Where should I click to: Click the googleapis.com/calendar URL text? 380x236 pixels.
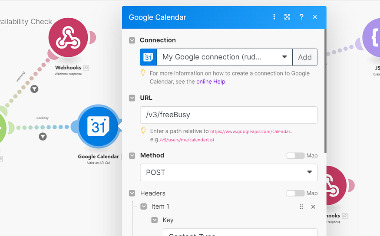[250, 131]
